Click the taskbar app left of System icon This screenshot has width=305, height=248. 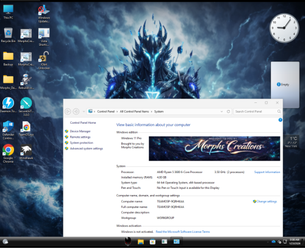[164, 241]
